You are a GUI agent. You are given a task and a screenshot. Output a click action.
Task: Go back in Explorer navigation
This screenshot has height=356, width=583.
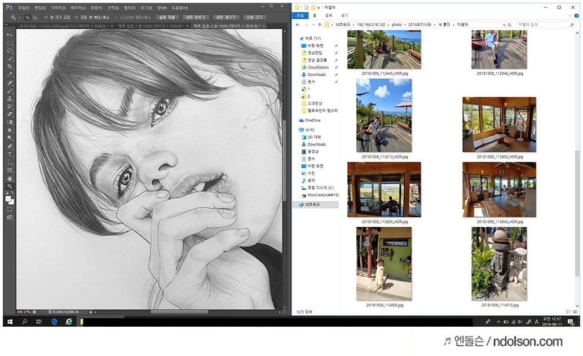click(298, 25)
